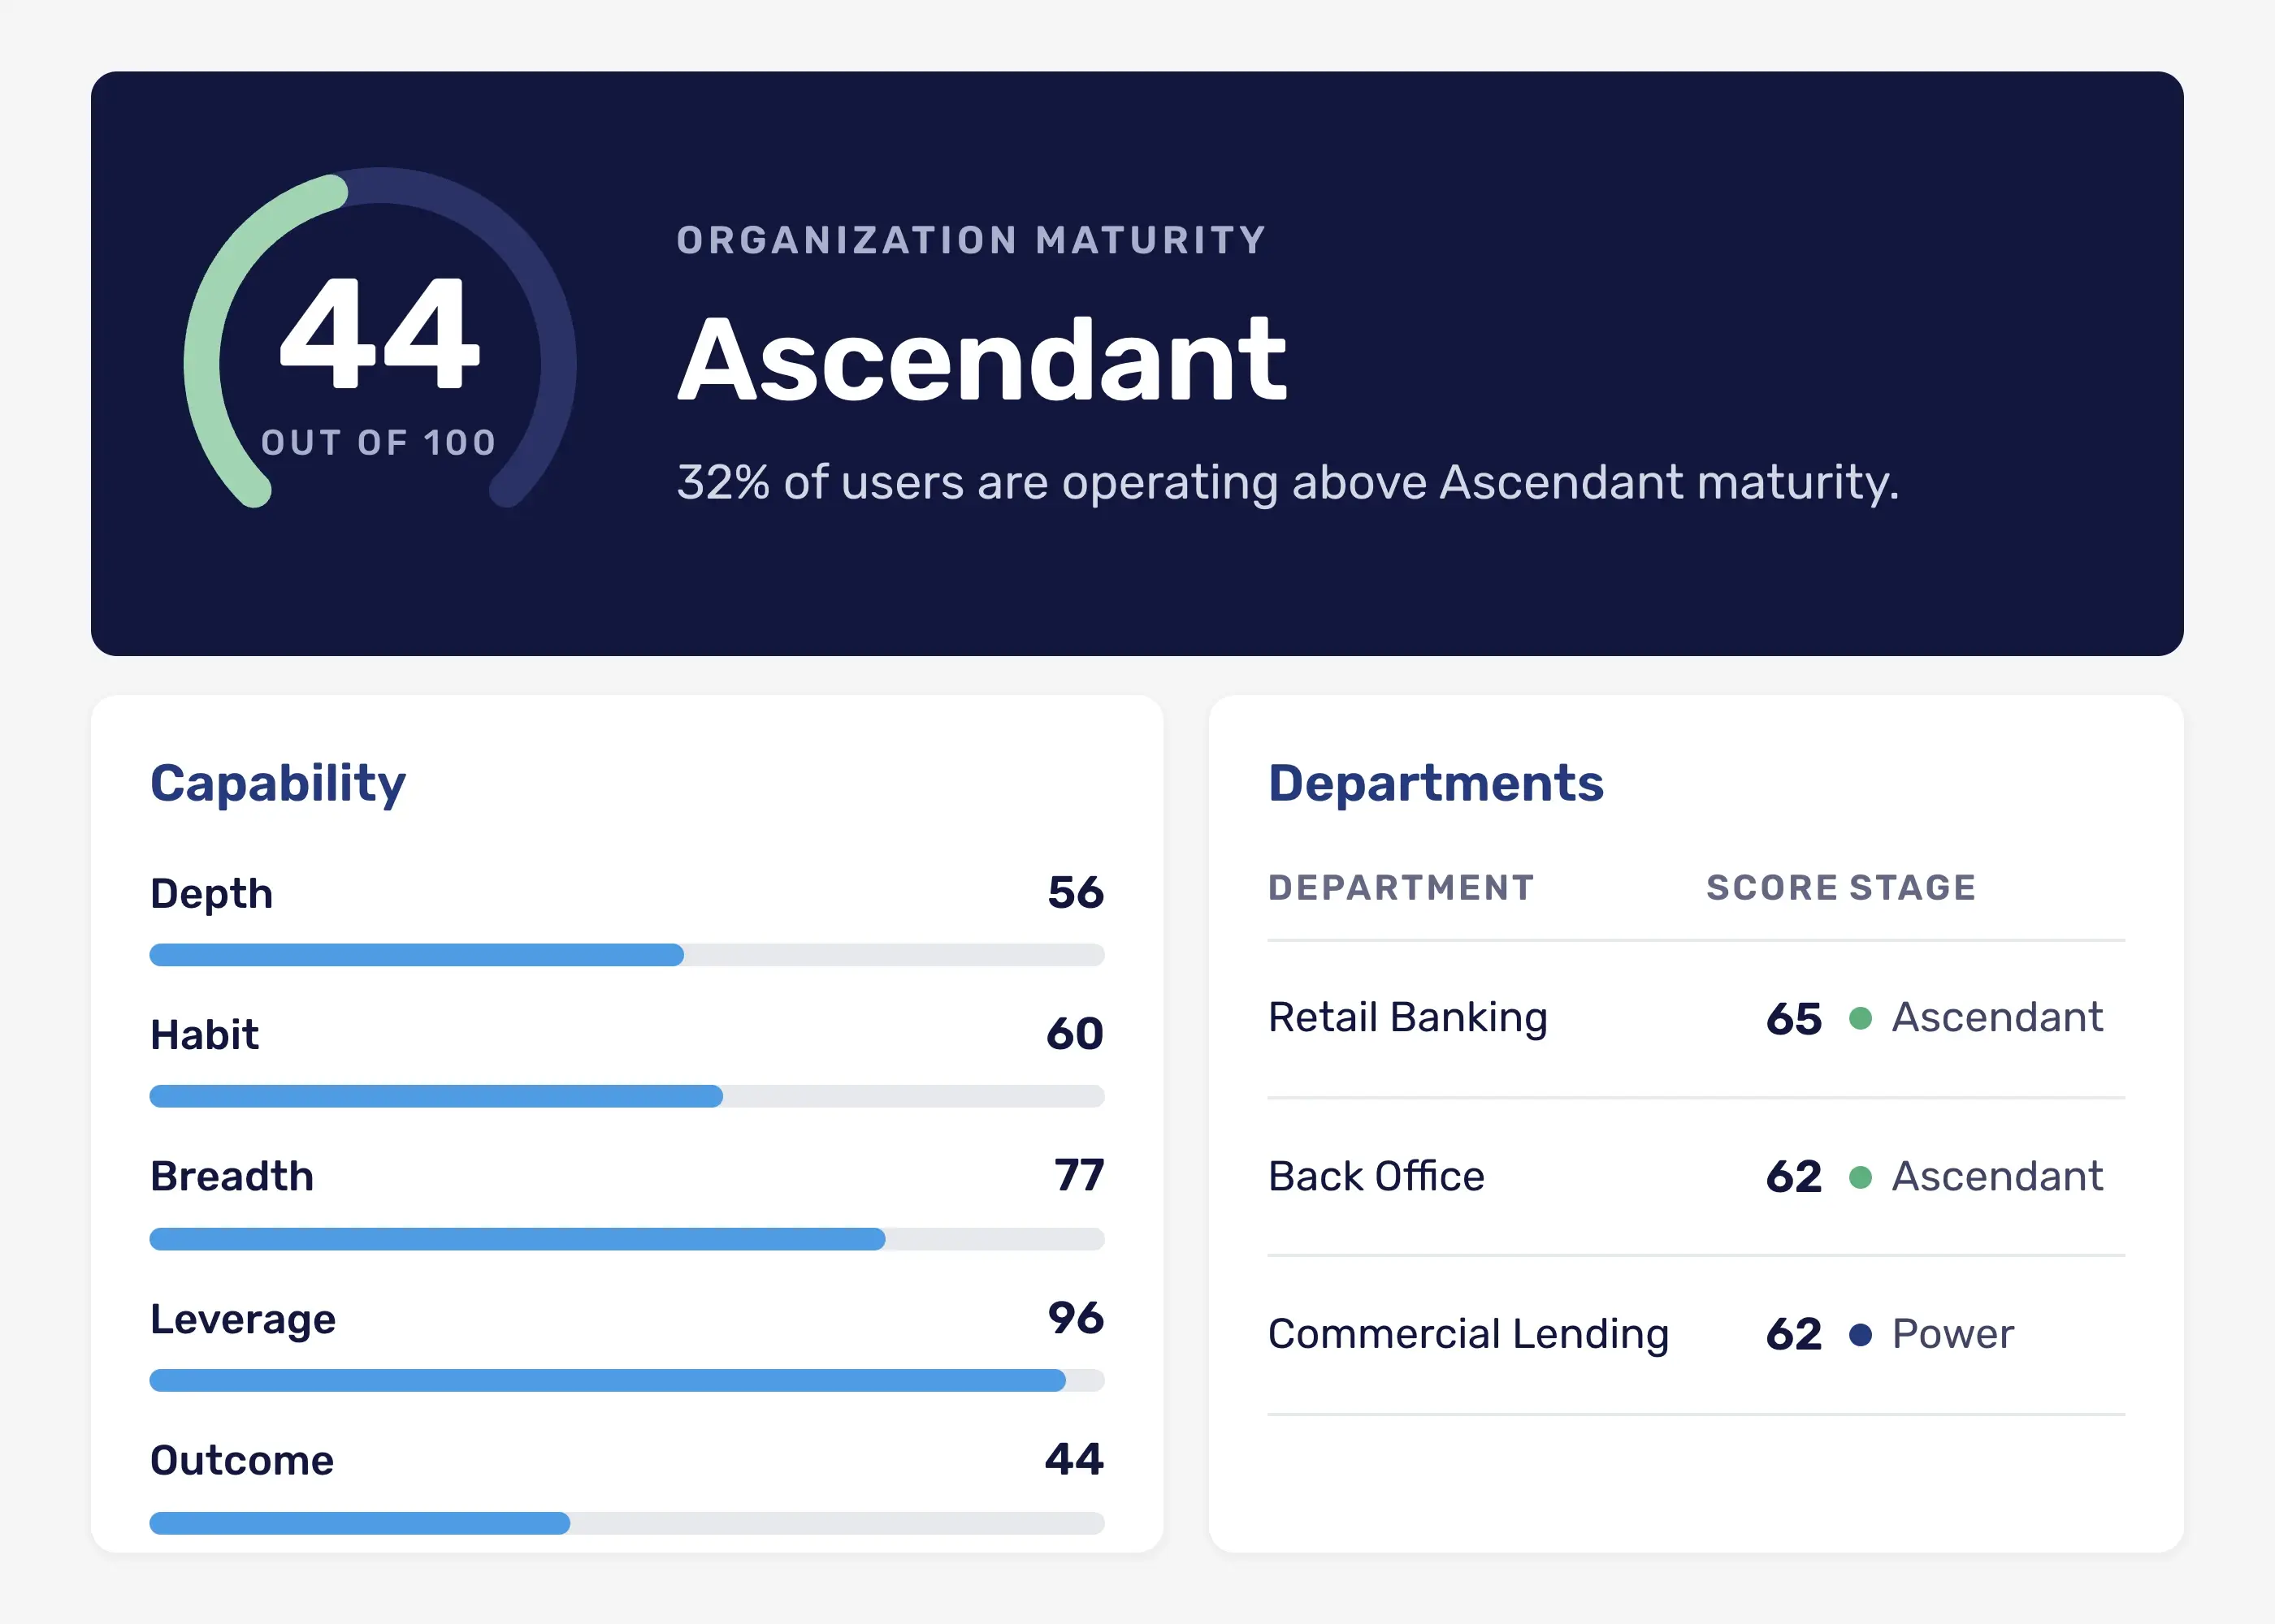
Task: Click the Ascendant maturity heading
Action: point(982,360)
